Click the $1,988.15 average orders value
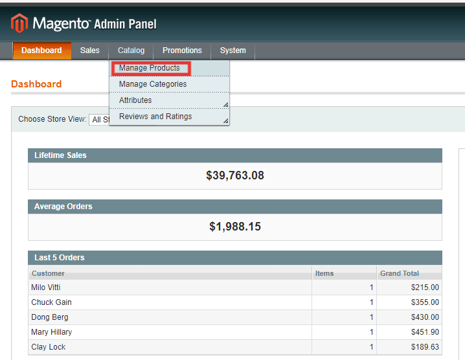The image size is (465, 360). point(235,227)
